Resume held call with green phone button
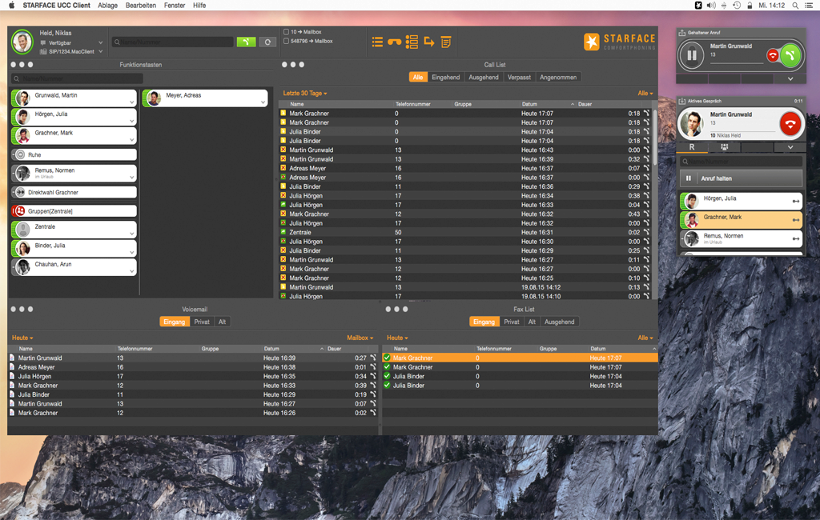Screen dimensions: 820x520 790,55
